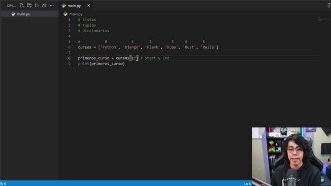This screenshot has width=331, height=186.
Task: Click the 'Rails' string in cursos list
Action: coord(208,47)
